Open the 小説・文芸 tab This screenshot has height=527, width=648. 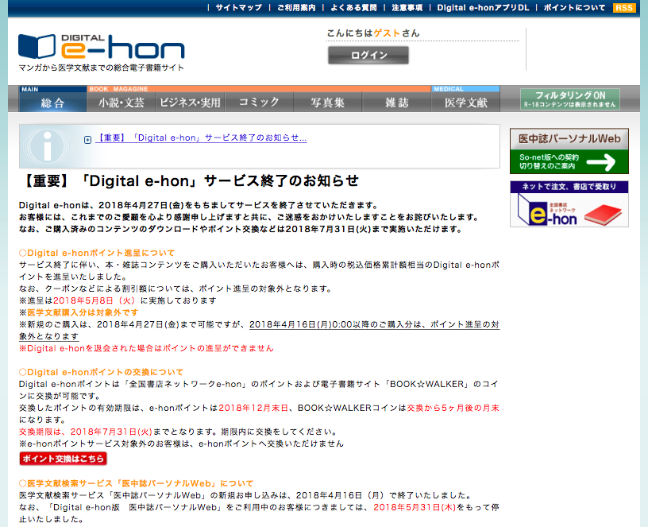point(121,103)
